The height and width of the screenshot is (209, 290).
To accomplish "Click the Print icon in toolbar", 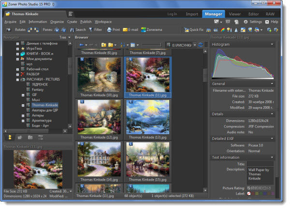I will pos(113,29).
